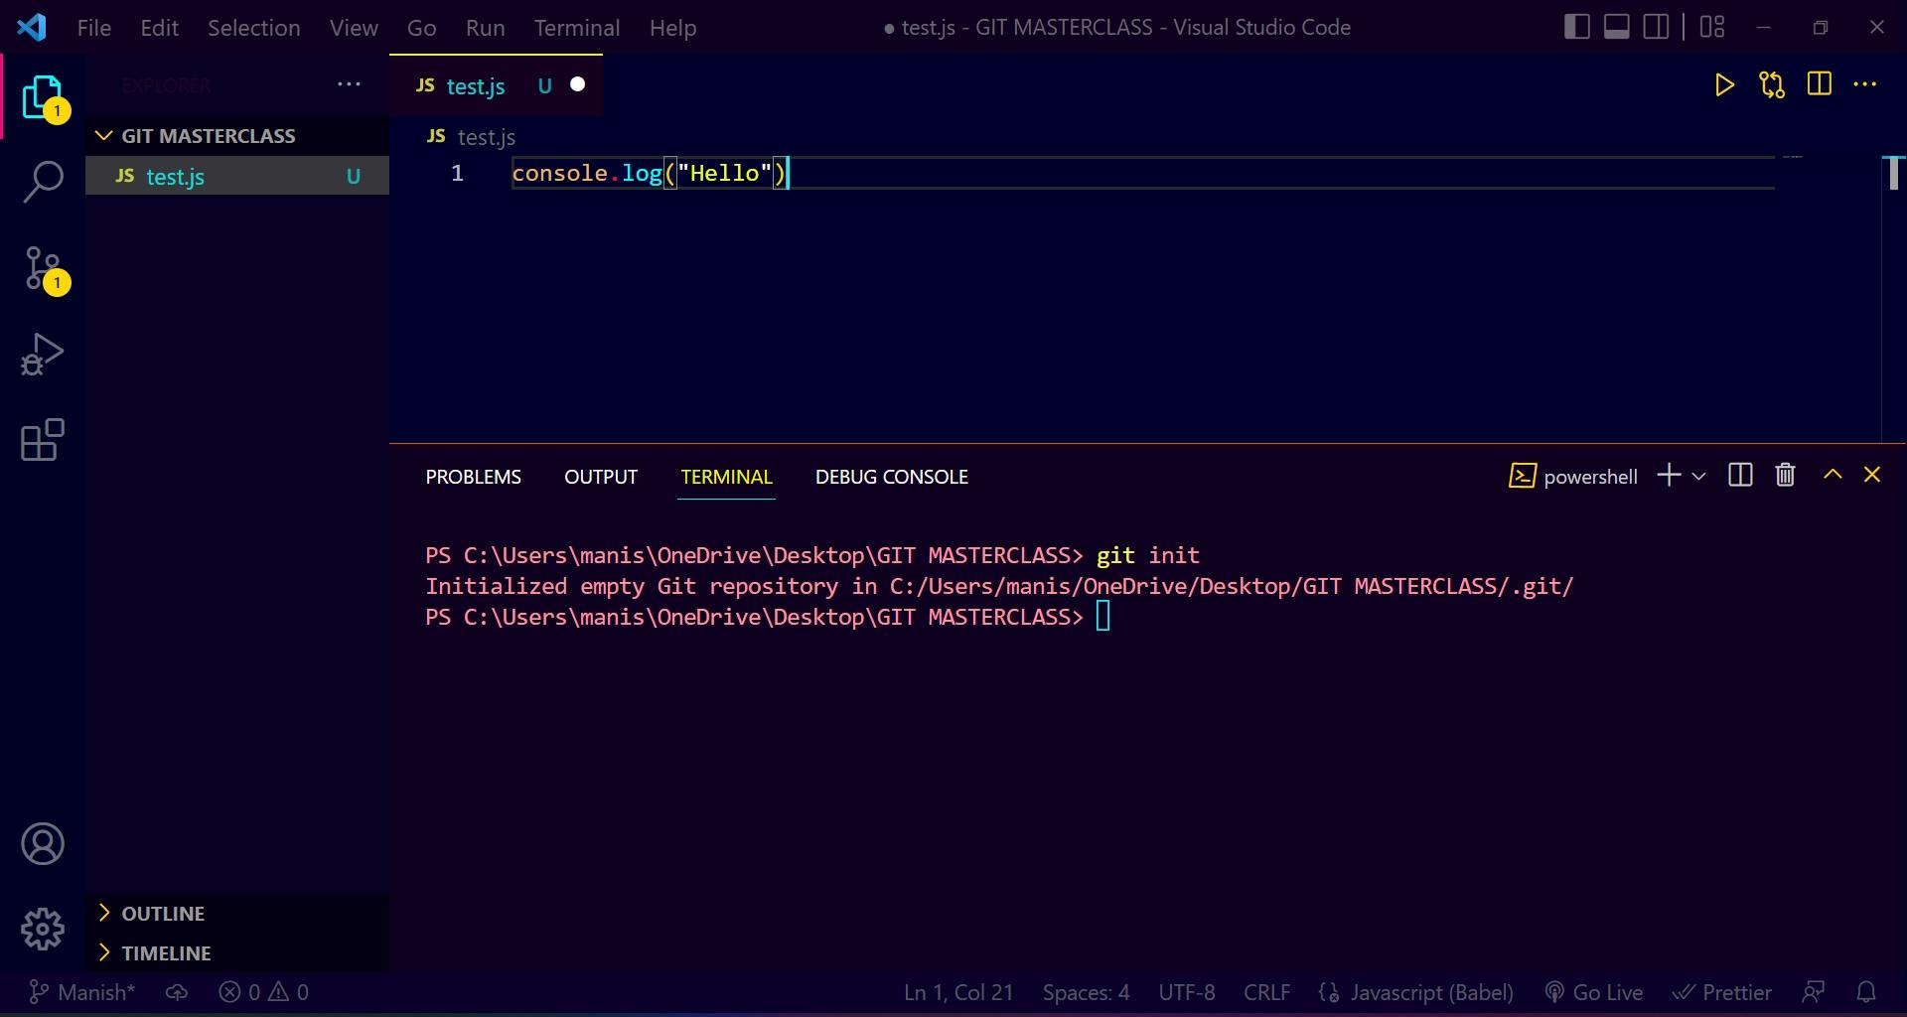Open the Accounts menu icon
1907x1017 pixels.
click(43, 844)
